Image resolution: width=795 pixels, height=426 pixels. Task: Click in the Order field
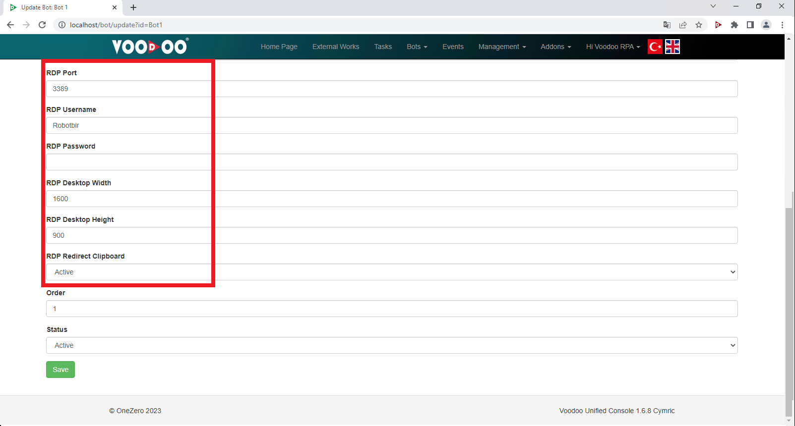point(392,309)
